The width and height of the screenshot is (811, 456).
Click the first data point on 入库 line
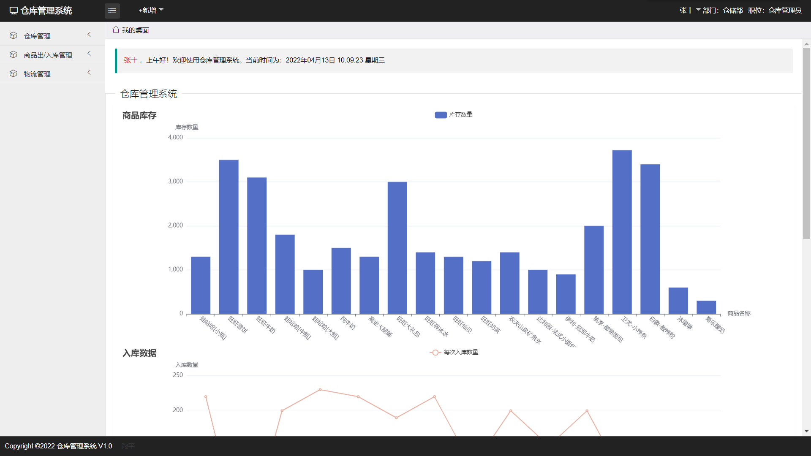click(x=206, y=397)
